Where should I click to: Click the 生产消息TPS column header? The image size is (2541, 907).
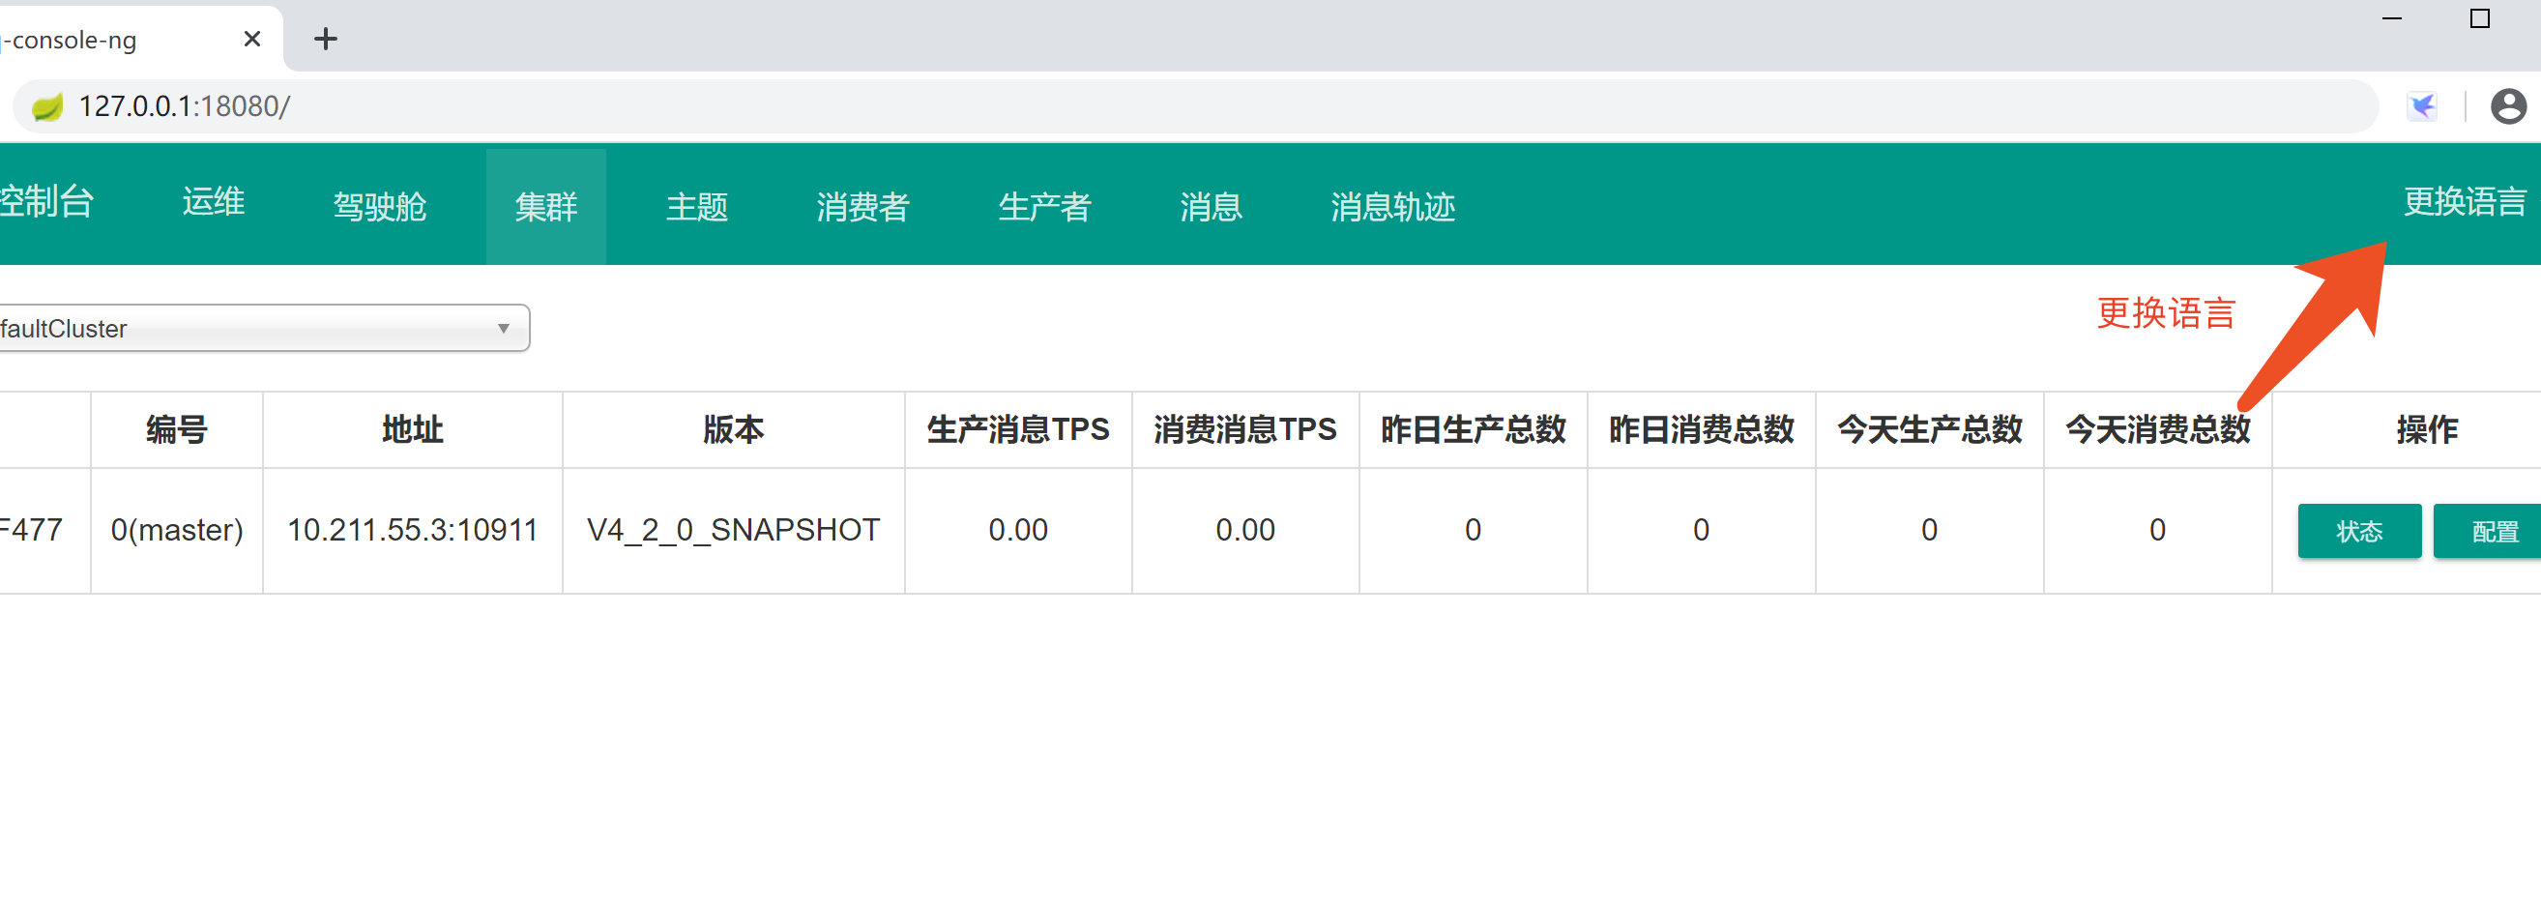(x=1018, y=429)
